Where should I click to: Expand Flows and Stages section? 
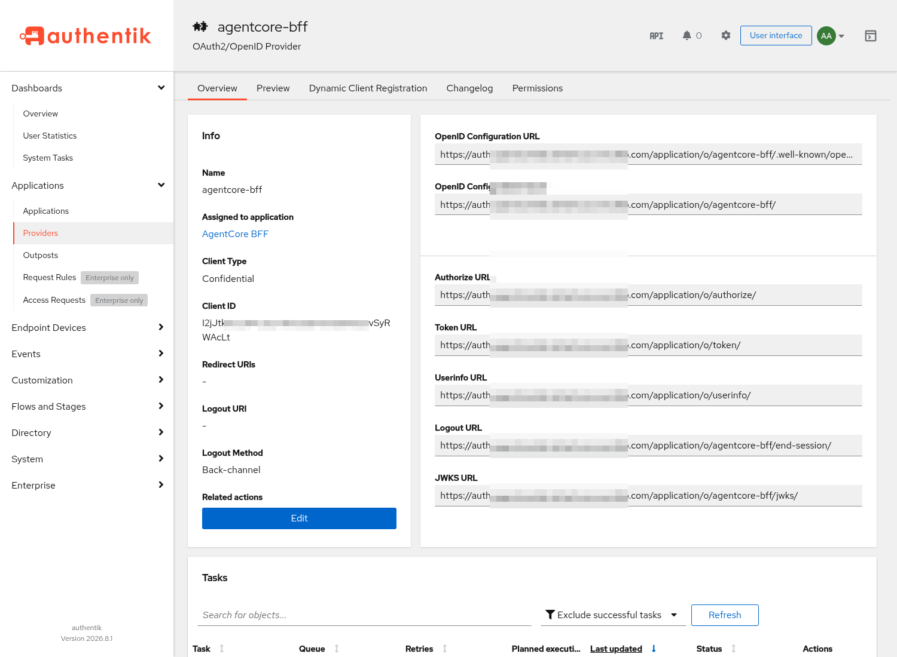pos(87,407)
